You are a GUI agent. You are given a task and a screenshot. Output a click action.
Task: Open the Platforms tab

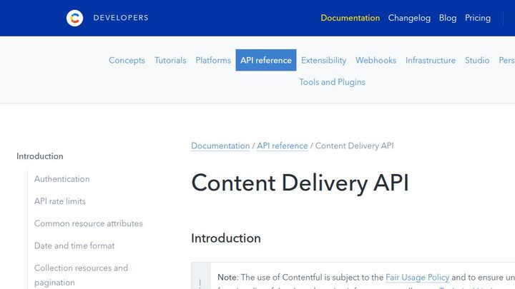coord(213,60)
